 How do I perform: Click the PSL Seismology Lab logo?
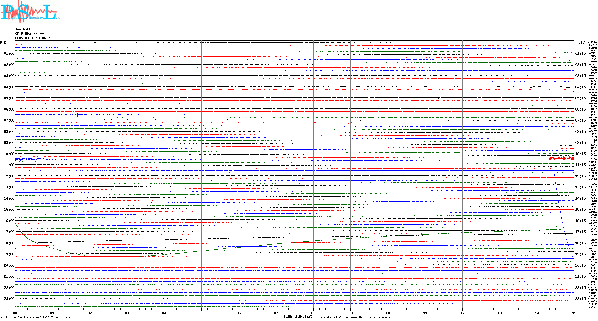click(x=29, y=12)
